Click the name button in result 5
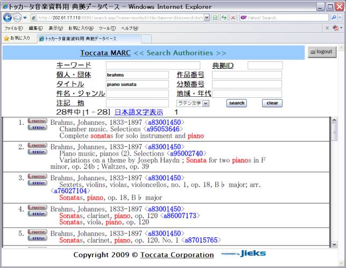 pyautogui.click(x=37, y=232)
